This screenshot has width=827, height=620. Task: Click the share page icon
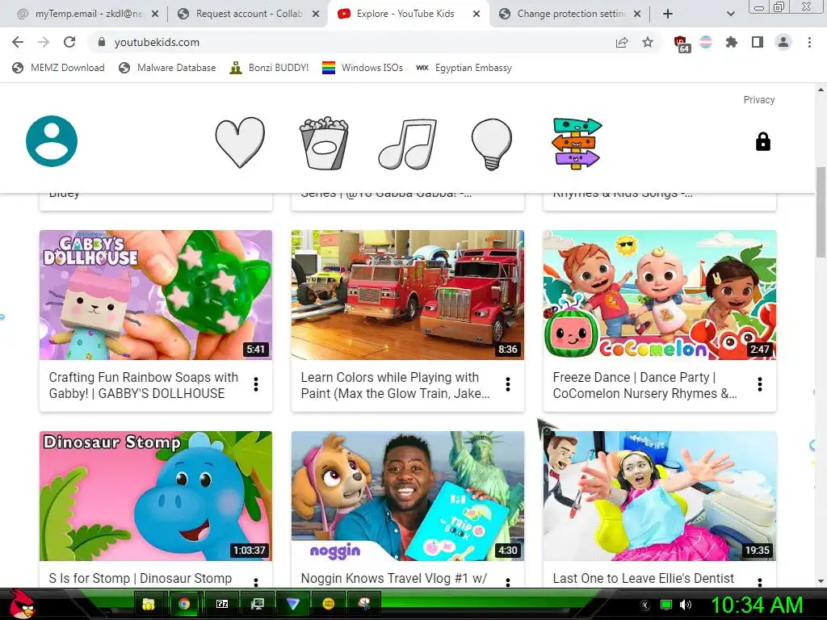point(622,43)
